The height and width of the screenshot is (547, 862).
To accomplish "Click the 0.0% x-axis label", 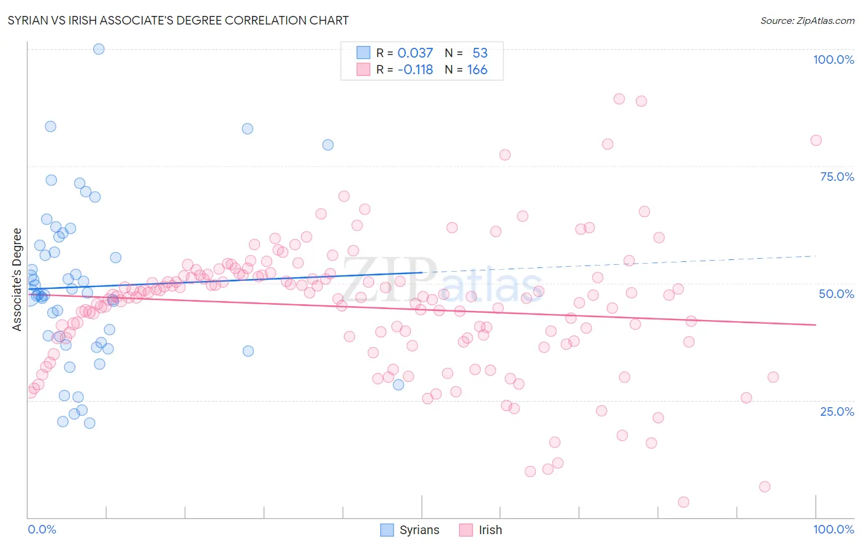I will click(42, 529).
